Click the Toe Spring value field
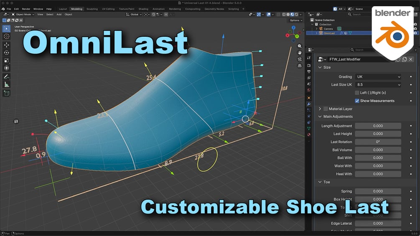The image size is (420, 236). [378, 191]
